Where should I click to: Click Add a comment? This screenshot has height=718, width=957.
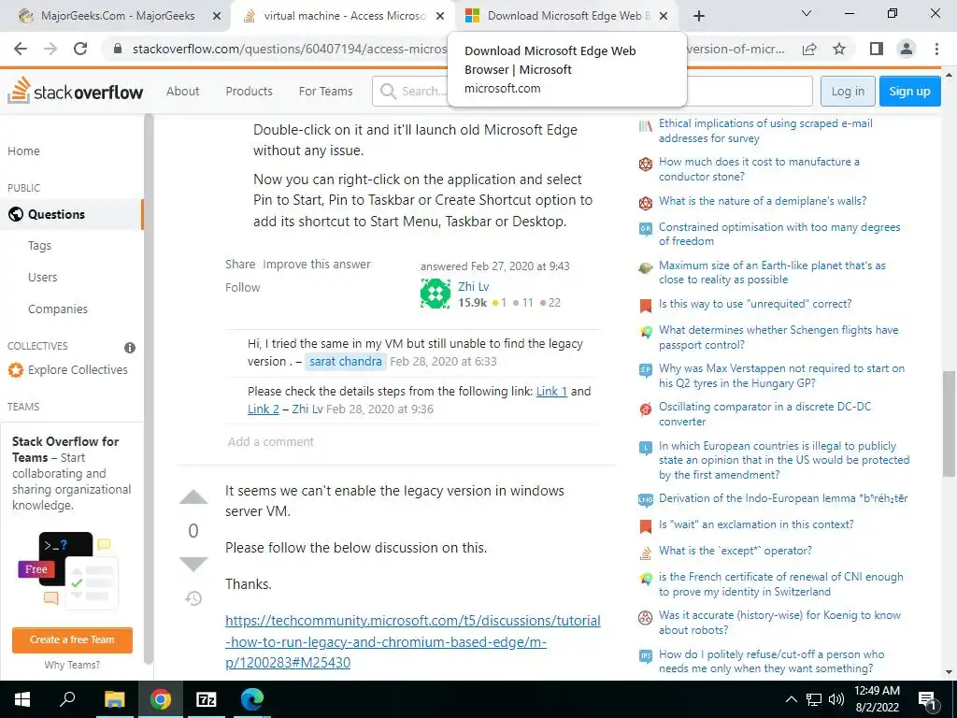pyautogui.click(x=271, y=441)
